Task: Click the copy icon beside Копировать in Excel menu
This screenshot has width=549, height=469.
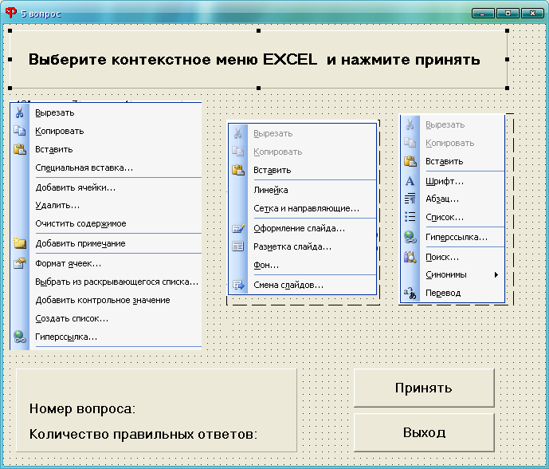Action: point(20,131)
